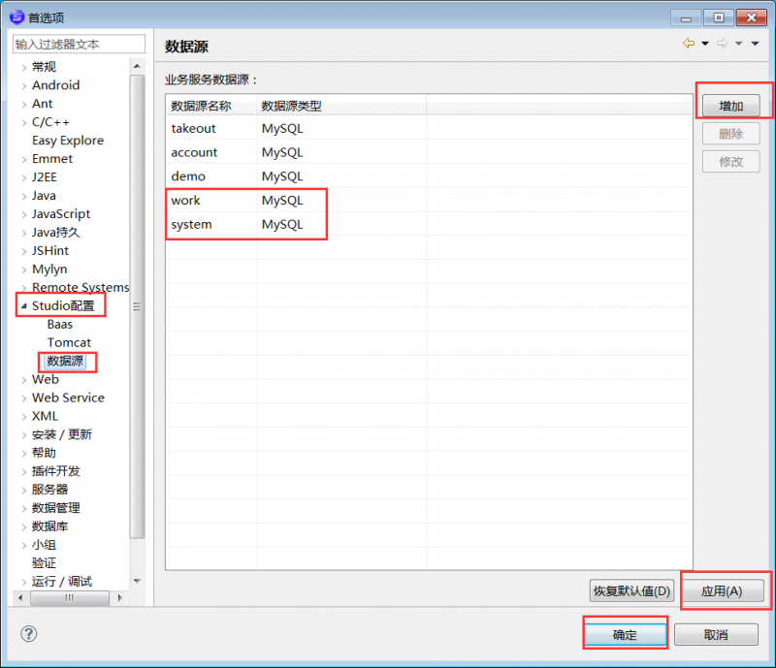Viewport: 776px width, 668px height.
Task: Select Baas under Studio配置
Action: (60, 324)
